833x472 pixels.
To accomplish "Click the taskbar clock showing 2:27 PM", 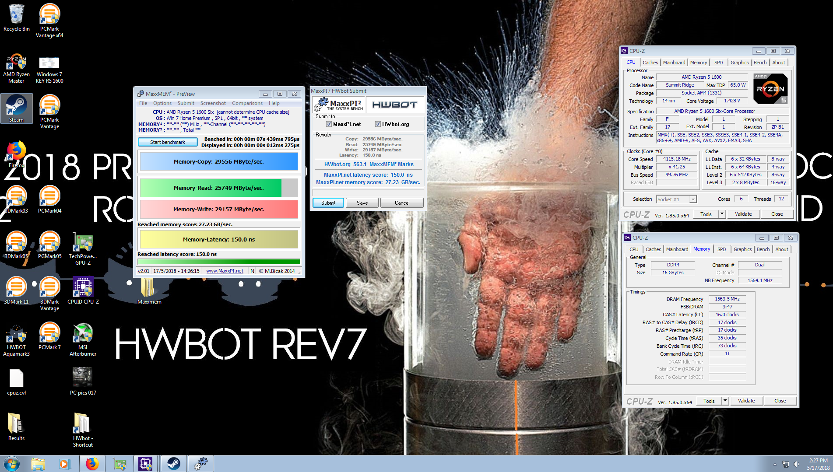I will click(818, 464).
